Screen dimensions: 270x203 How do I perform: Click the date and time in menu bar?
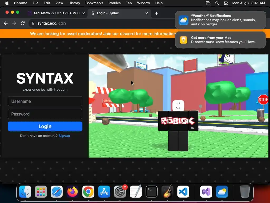click(248, 3)
